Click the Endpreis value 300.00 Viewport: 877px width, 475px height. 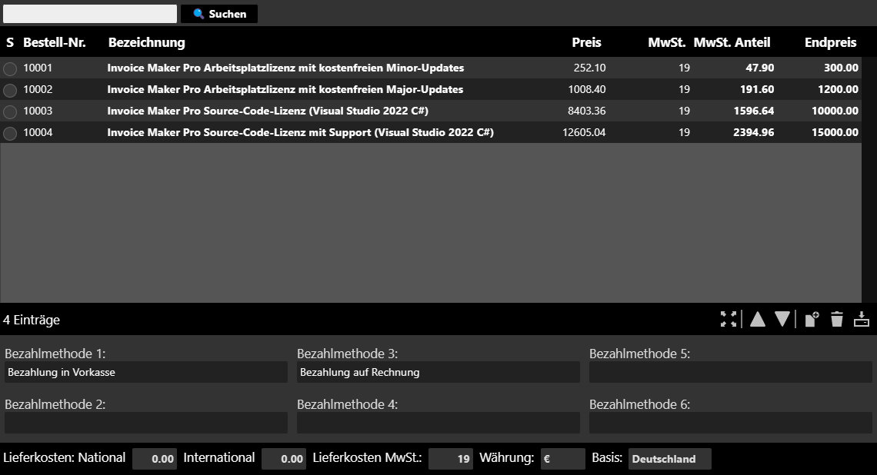point(841,68)
